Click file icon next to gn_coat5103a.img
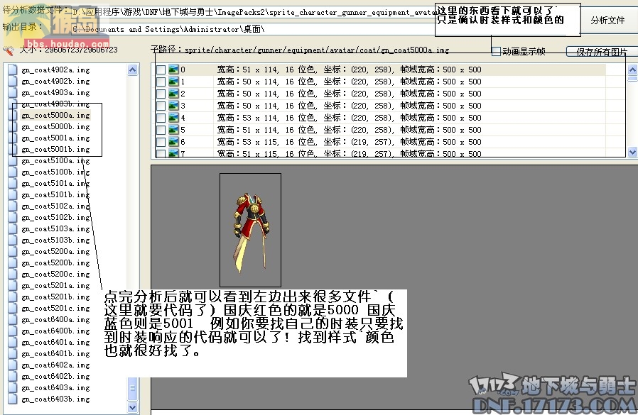638x415 pixels. 13,229
